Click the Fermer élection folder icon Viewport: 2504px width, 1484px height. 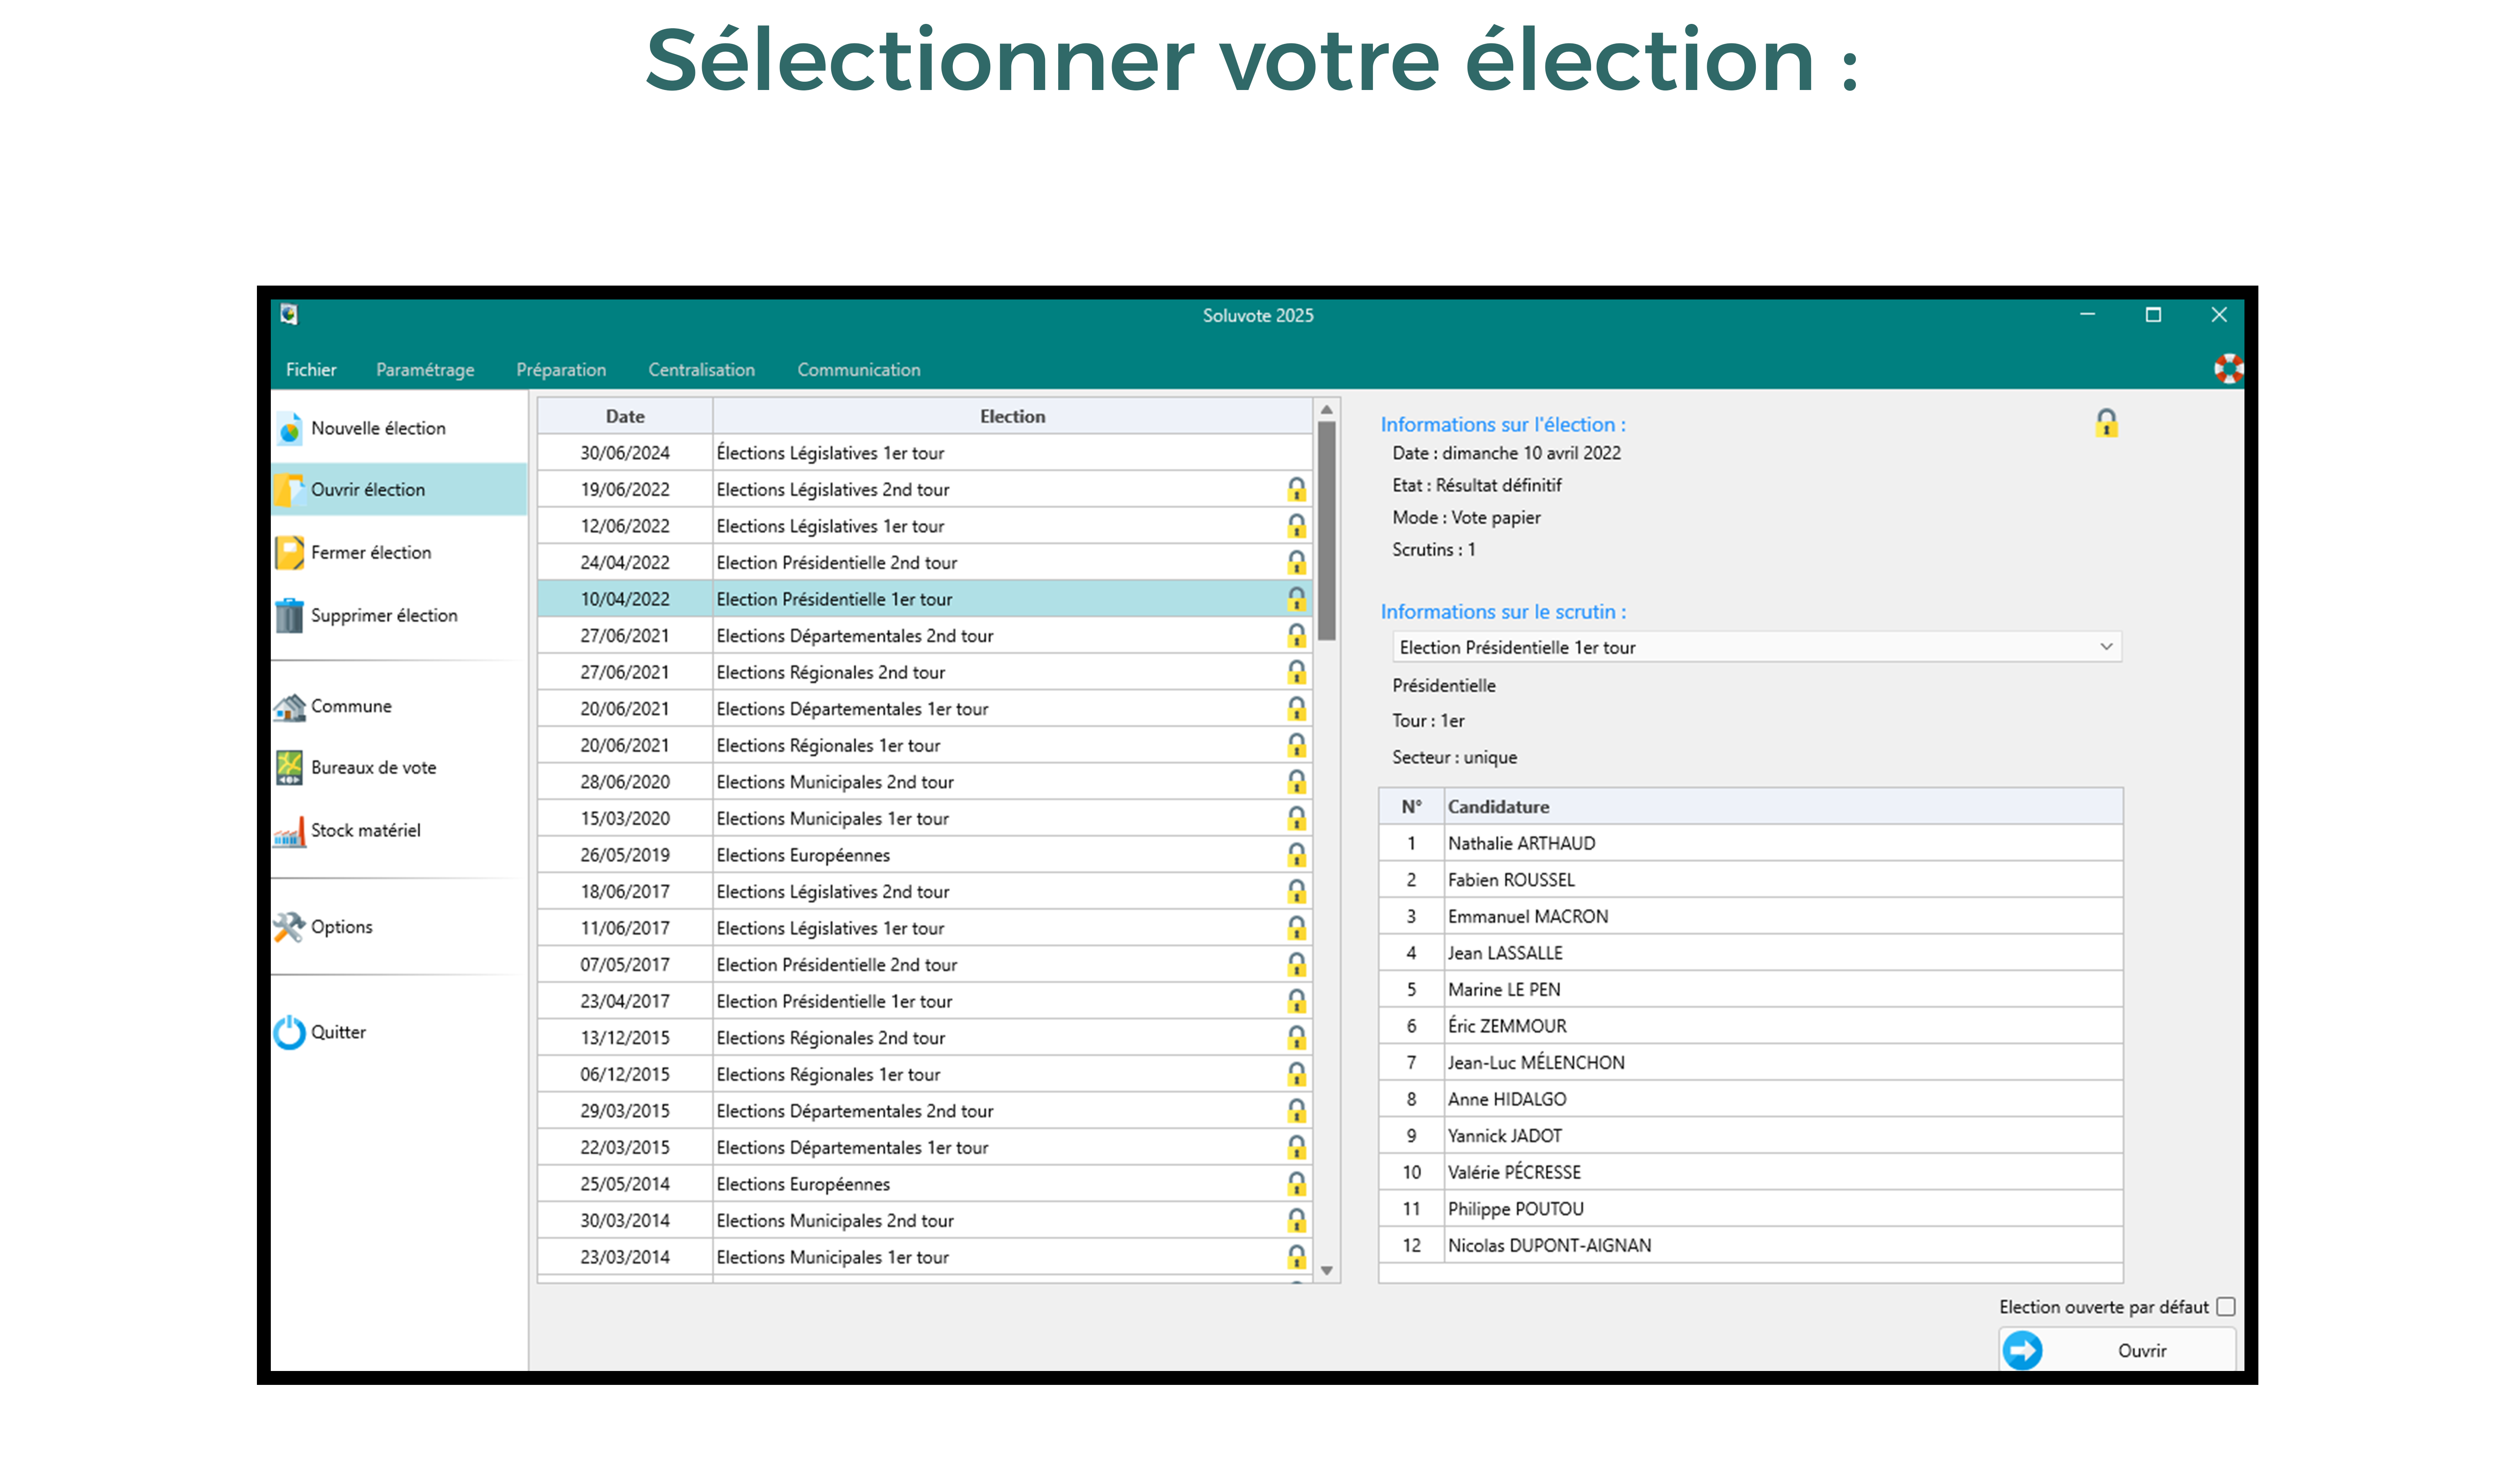coord(289,553)
